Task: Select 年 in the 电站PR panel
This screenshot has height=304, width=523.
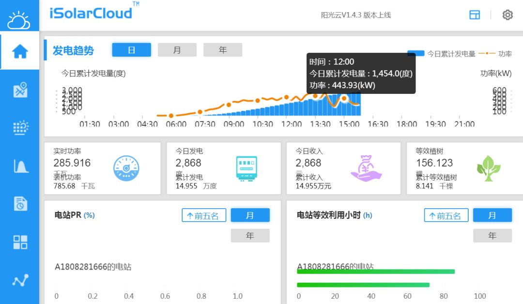Action: 250,236
